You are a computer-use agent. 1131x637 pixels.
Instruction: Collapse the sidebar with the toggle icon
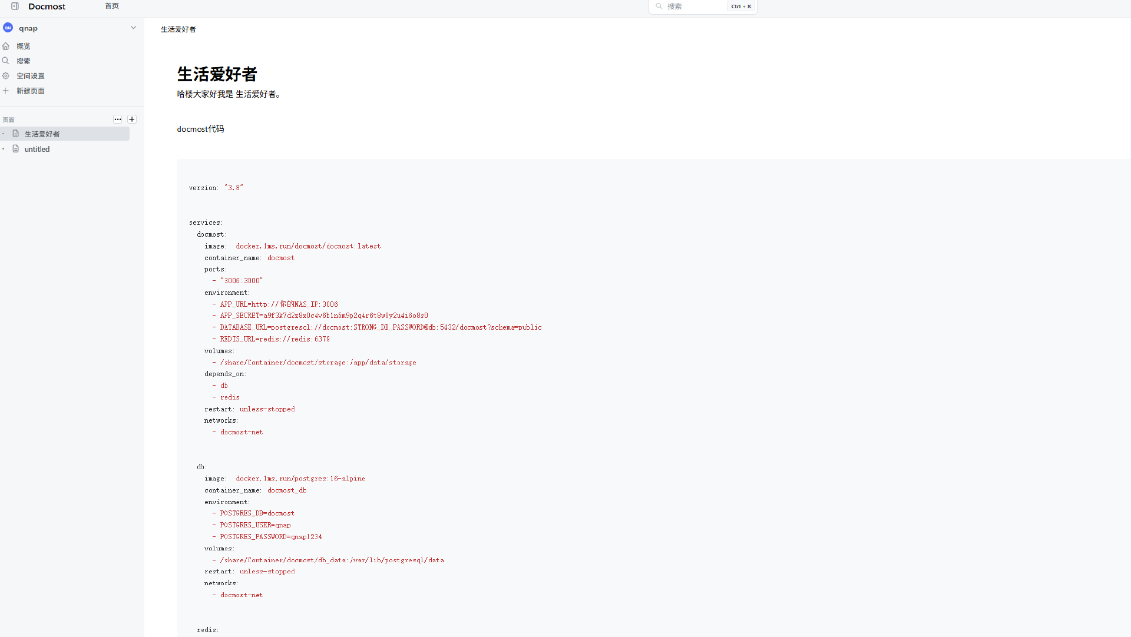click(x=15, y=6)
